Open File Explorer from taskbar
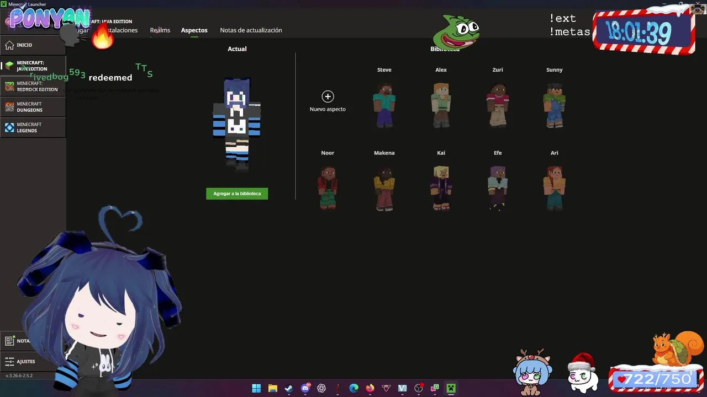707x397 pixels. (272, 388)
